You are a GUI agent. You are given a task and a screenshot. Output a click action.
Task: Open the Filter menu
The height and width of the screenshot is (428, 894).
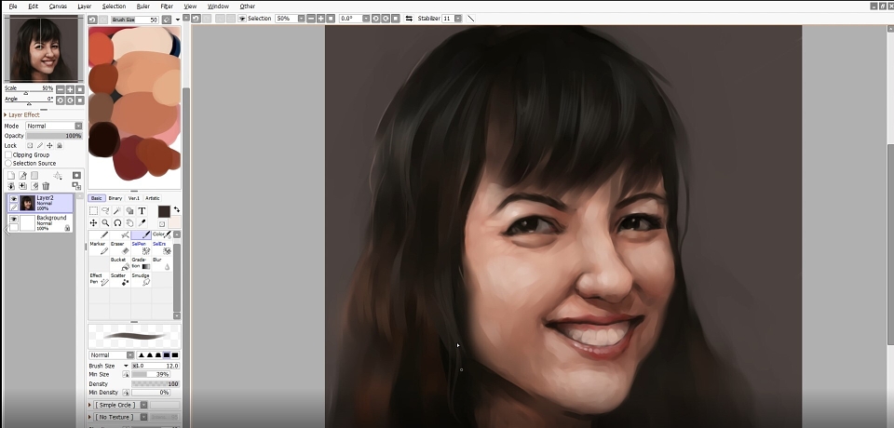pos(167,7)
